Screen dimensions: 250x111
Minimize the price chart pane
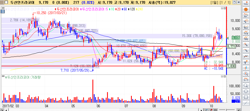222,8
